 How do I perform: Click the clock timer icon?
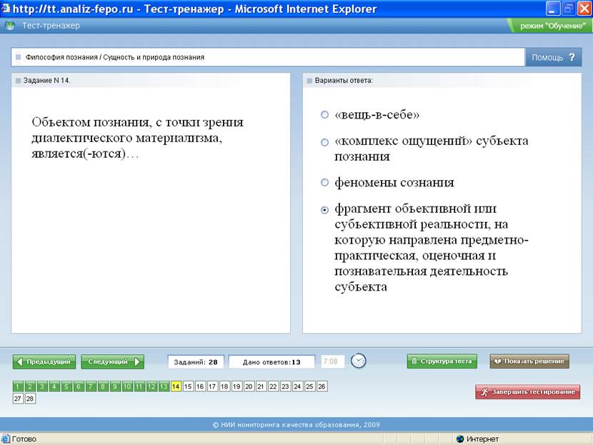pyautogui.click(x=358, y=361)
